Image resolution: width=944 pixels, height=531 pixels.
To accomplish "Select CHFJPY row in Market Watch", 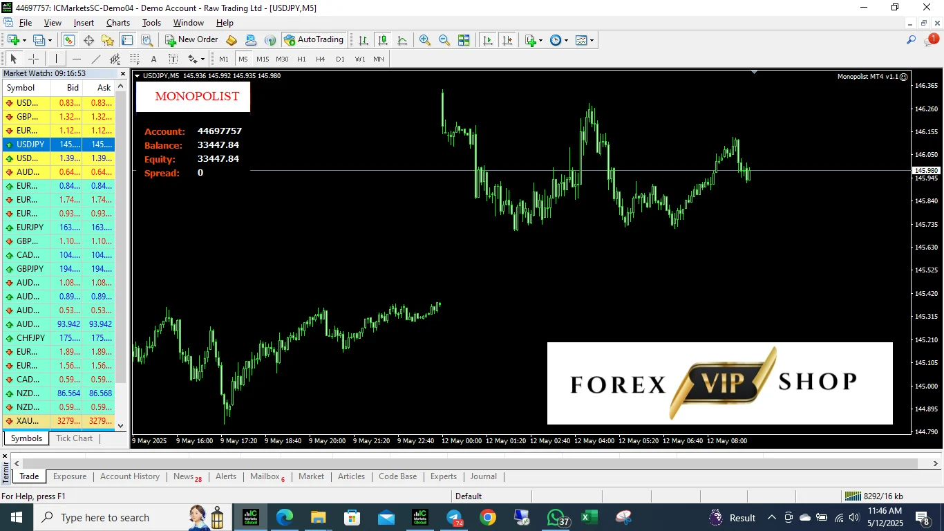I will click(x=59, y=338).
